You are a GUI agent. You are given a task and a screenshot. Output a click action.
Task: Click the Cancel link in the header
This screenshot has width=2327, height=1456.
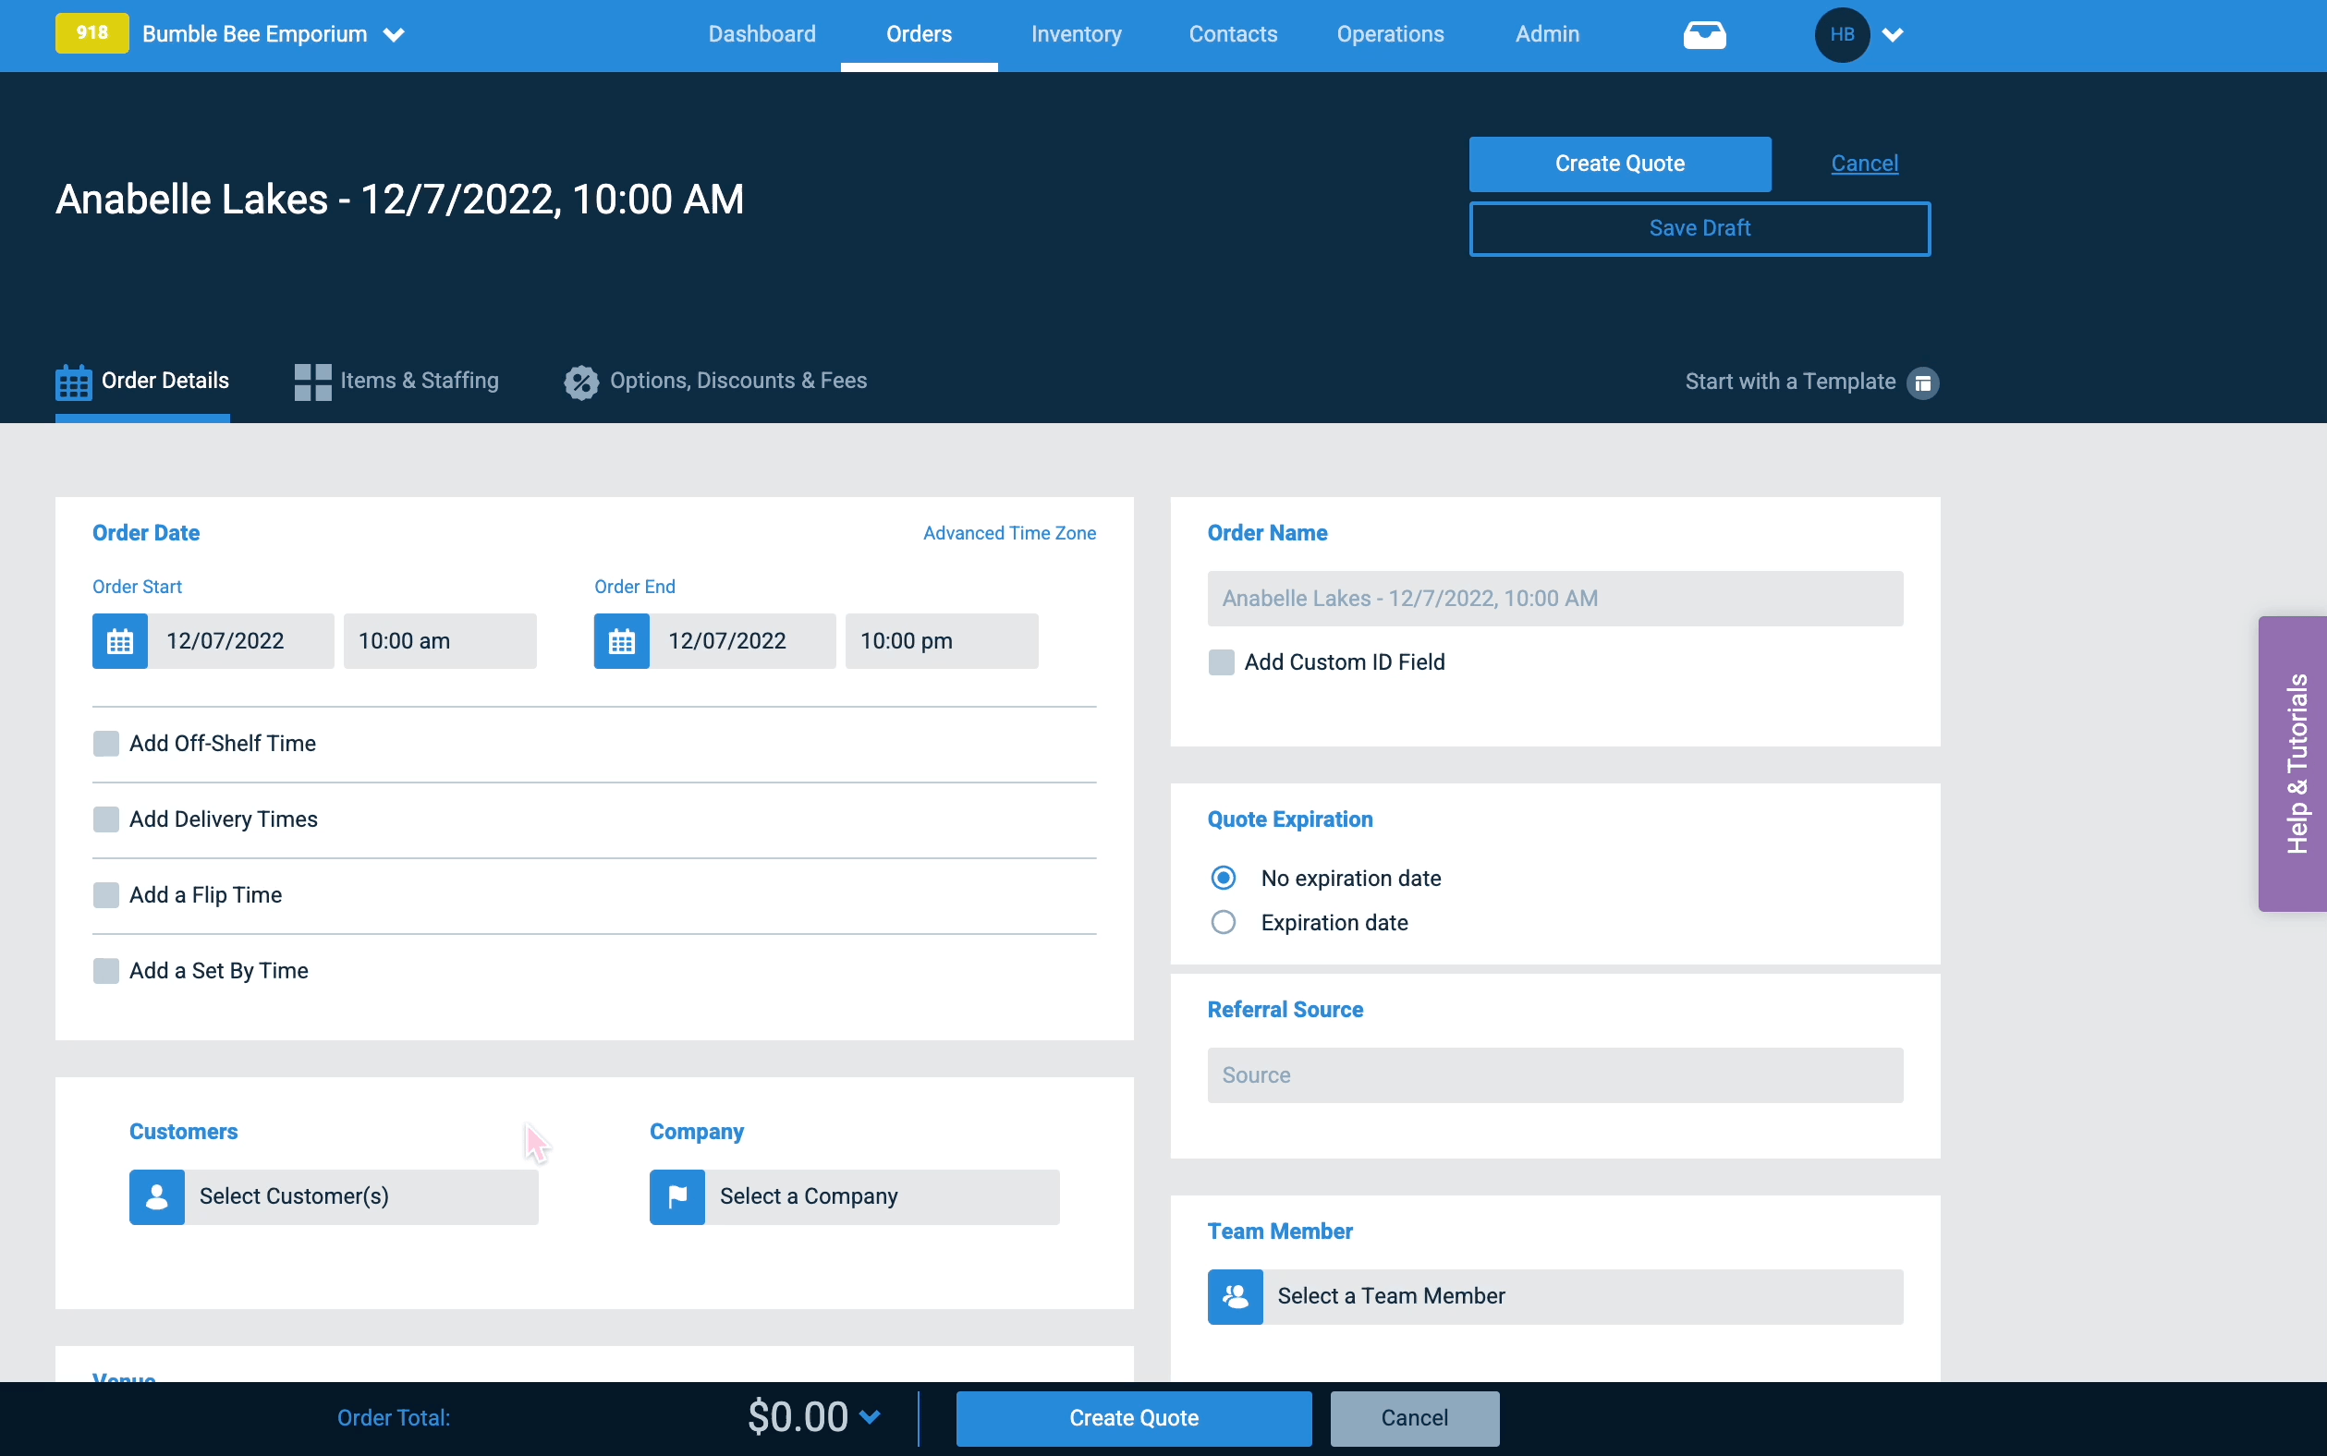(1864, 164)
